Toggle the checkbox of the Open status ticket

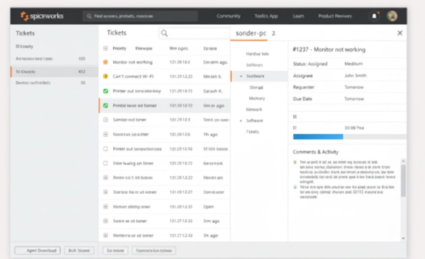tap(105, 207)
